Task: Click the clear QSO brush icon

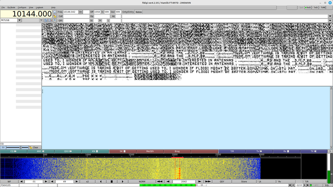Action: 55,16
